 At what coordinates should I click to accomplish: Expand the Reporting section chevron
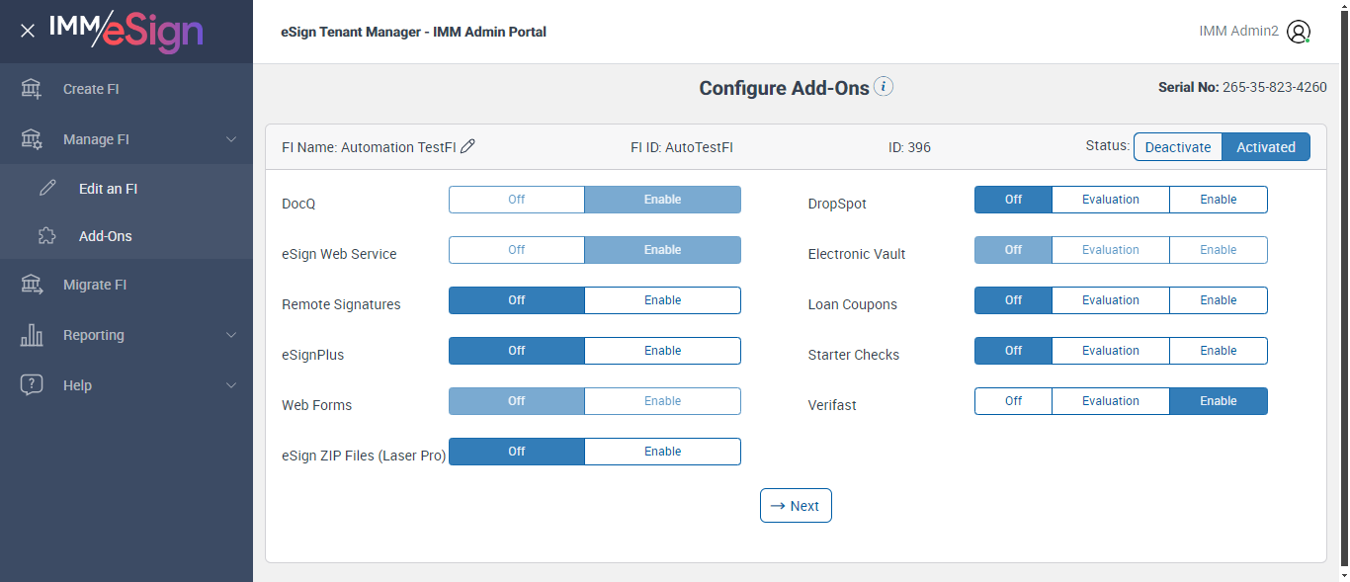[x=231, y=335]
